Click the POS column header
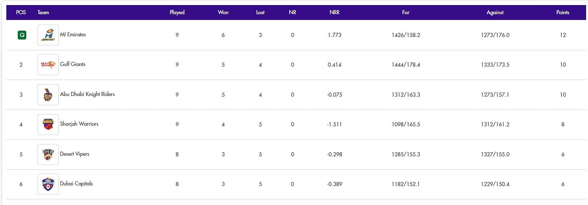588x205 pixels. 21,12
